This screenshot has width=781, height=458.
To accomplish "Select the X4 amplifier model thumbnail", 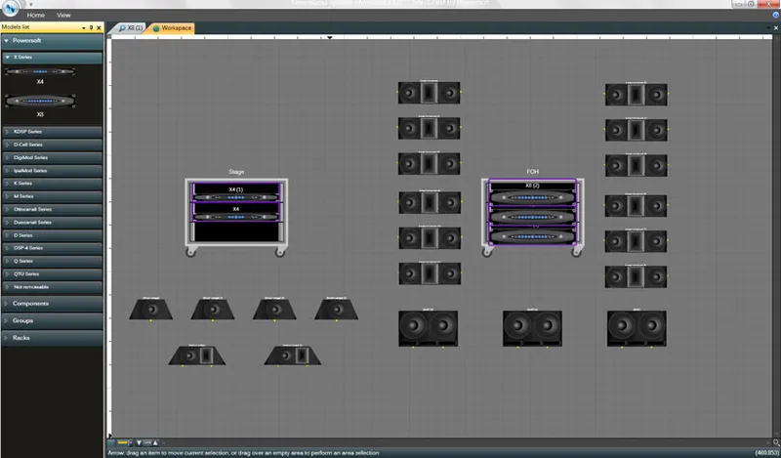I will tap(40, 71).
